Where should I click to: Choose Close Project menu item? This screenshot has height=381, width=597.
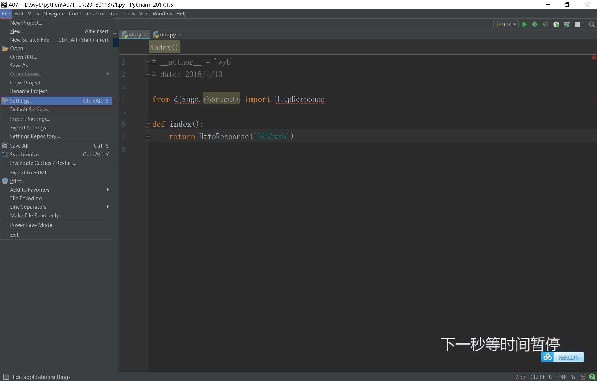tap(57, 83)
